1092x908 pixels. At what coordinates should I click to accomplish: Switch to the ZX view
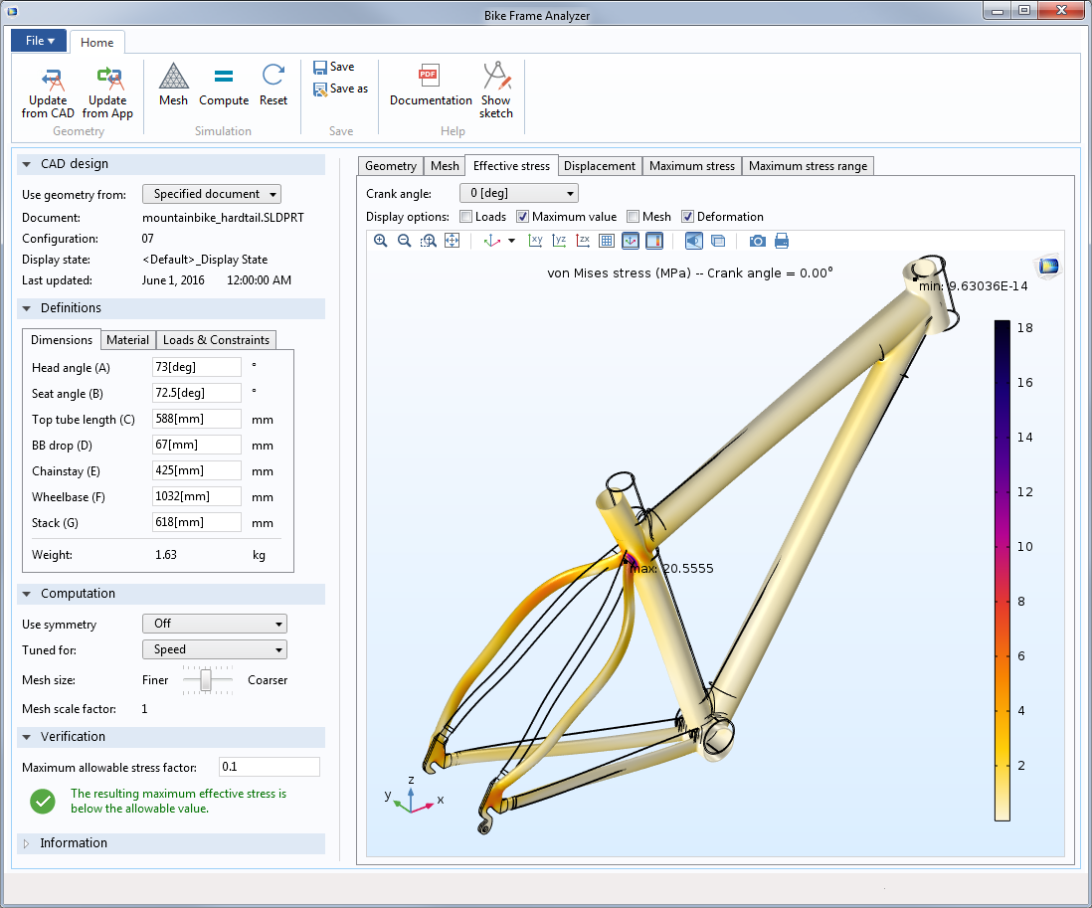tap(583, 241)
